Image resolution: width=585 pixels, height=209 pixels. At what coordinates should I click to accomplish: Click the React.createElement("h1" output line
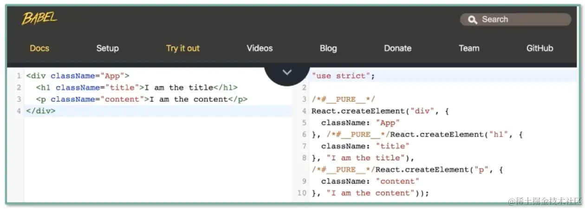pyautogui.click(x=417, y=134)
